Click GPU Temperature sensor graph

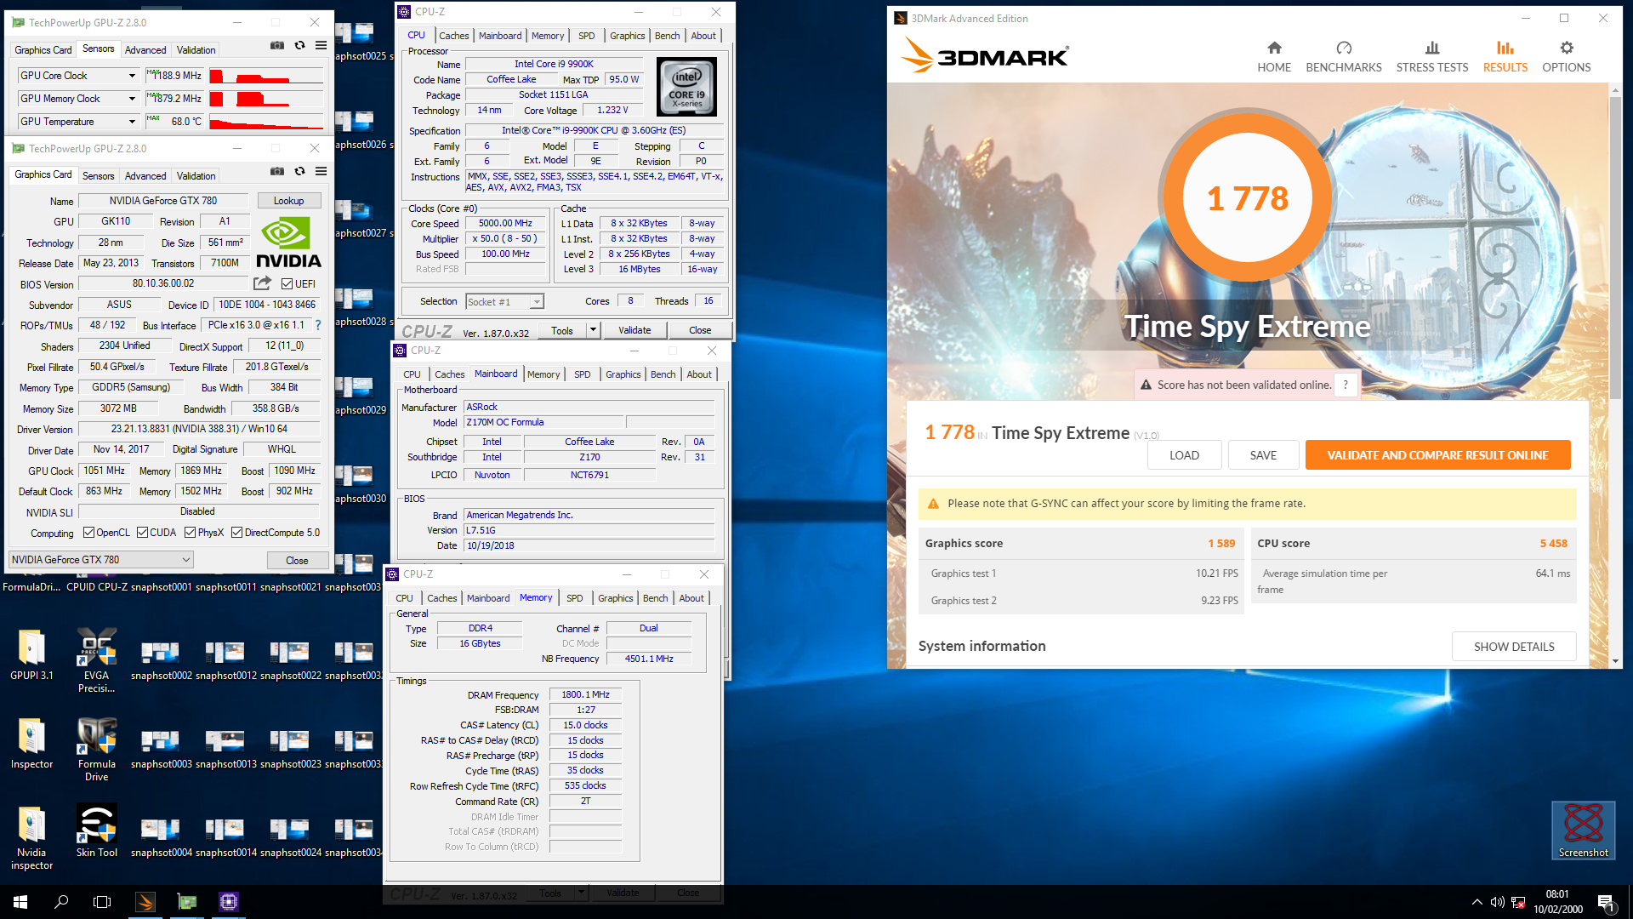[x=266, y=122]
